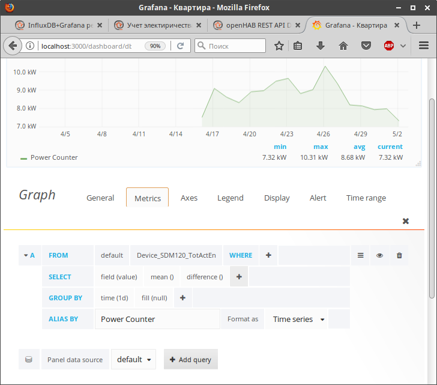Open the Pocket icon
The width and height of the screenshot is (437, 385).
coord(366,46)
